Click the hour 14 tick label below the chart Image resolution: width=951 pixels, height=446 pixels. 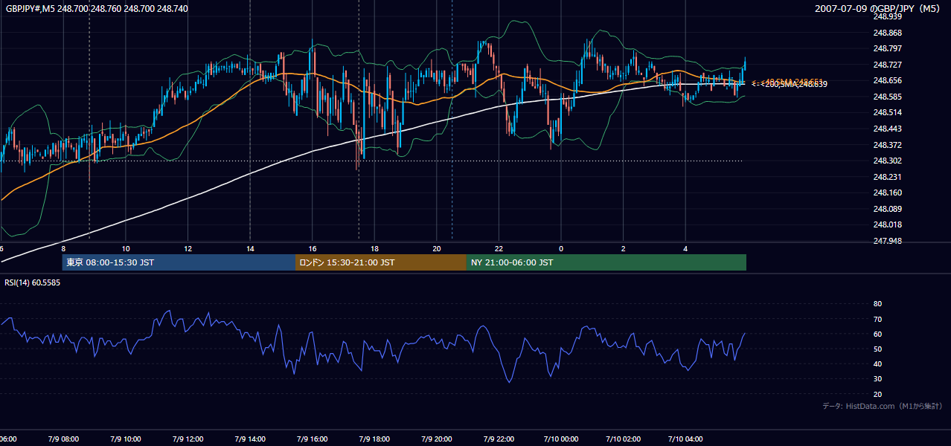[x=250, y=248]
